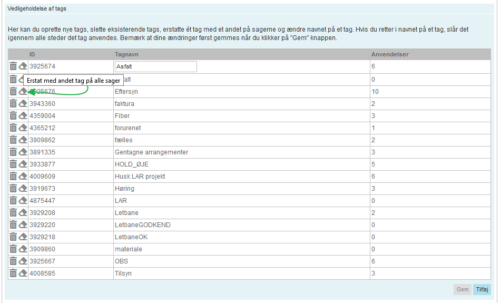Delete the Tilsyn tag
This screenshot has height=303, width=501.
pyautogui.click(x=13, y=273)
